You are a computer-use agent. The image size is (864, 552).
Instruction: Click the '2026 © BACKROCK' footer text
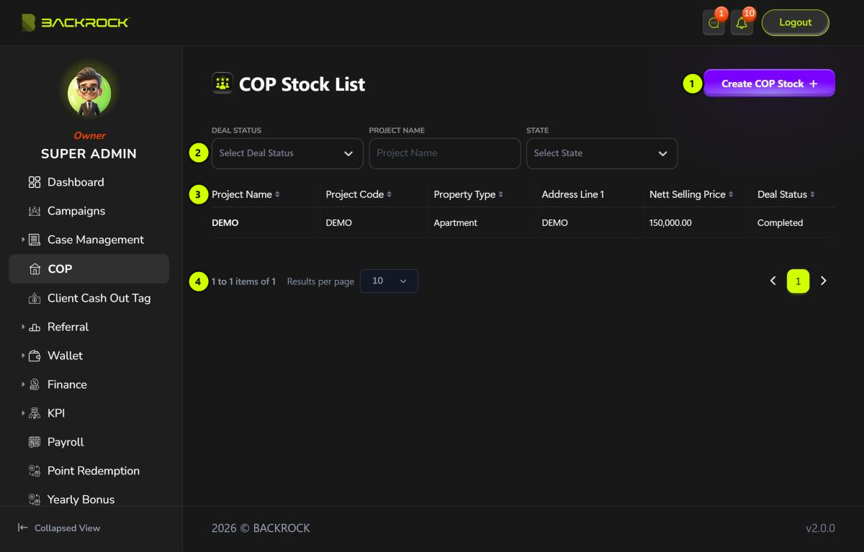pyautogui.click(x=261, y=528)
